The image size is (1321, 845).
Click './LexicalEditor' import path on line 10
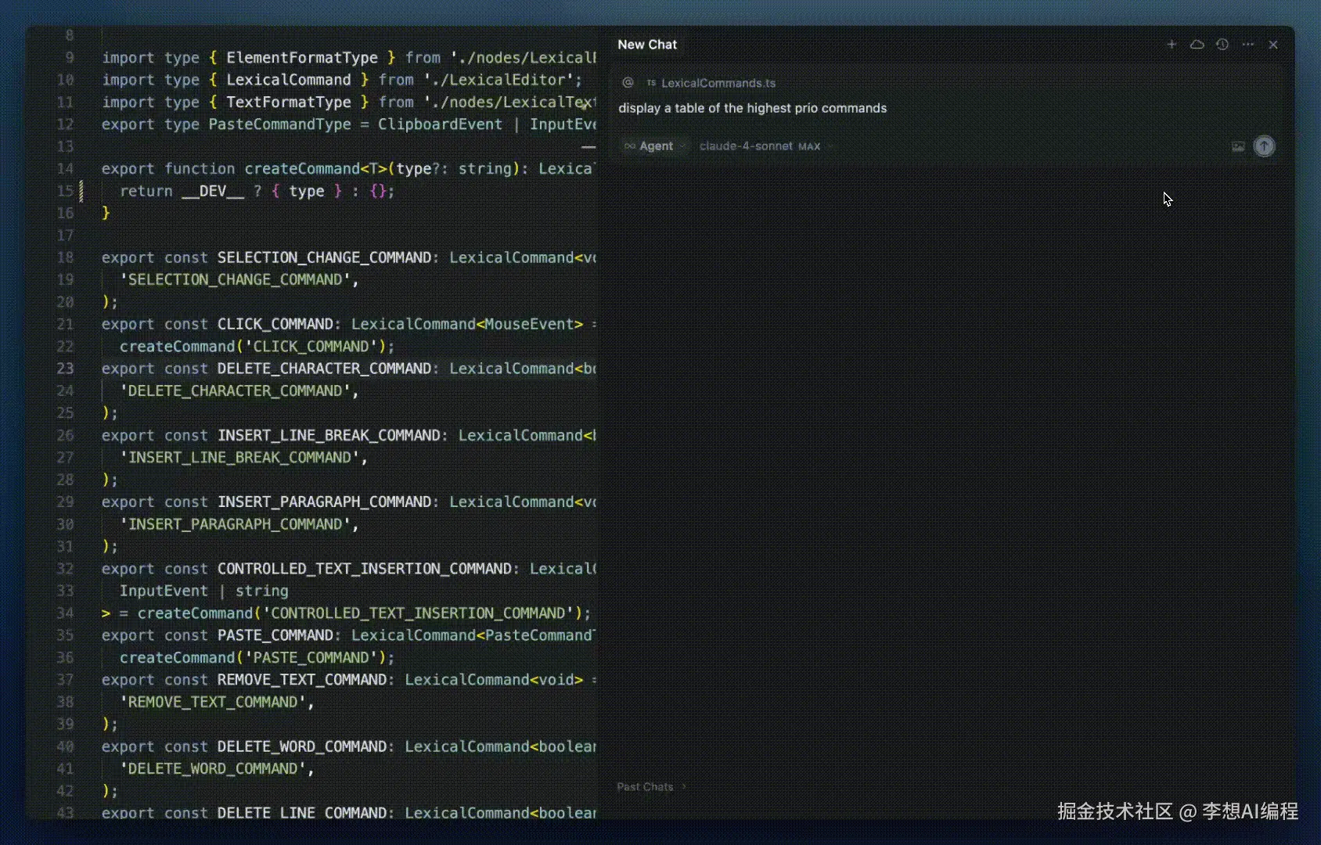click(499, 80)
